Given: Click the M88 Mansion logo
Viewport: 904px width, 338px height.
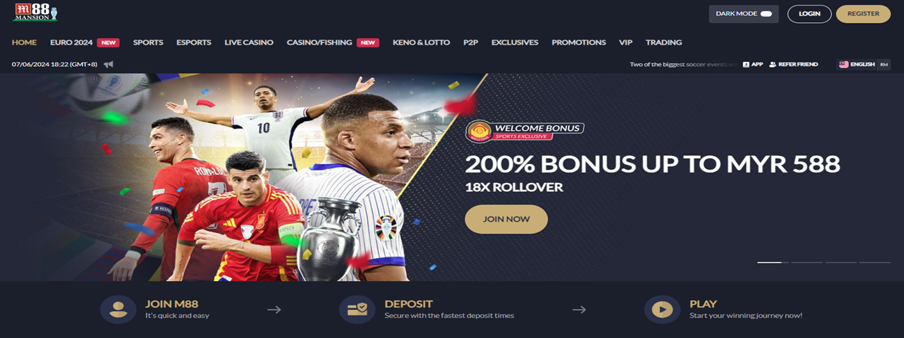Looking at the screenshot, I should (35, 13).
